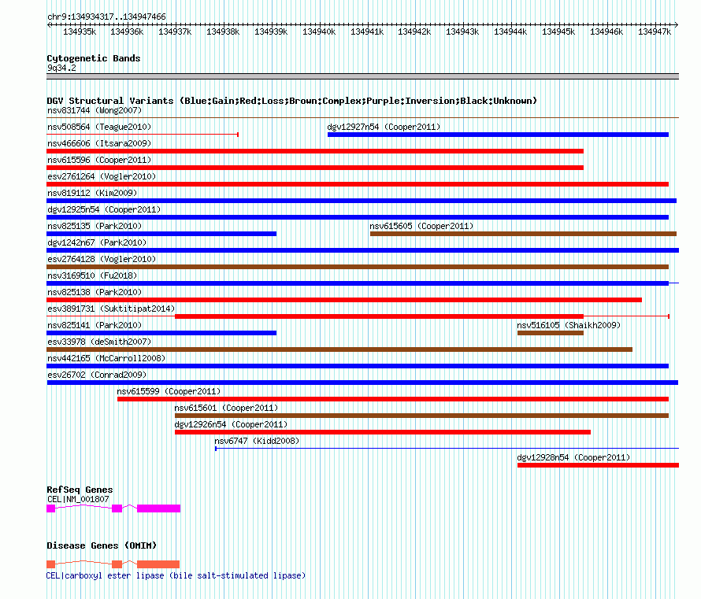The height and width of the screenshot is (599, 701).
Task: Click the Cytogenetic Bands track title
Action: [94, 58]
